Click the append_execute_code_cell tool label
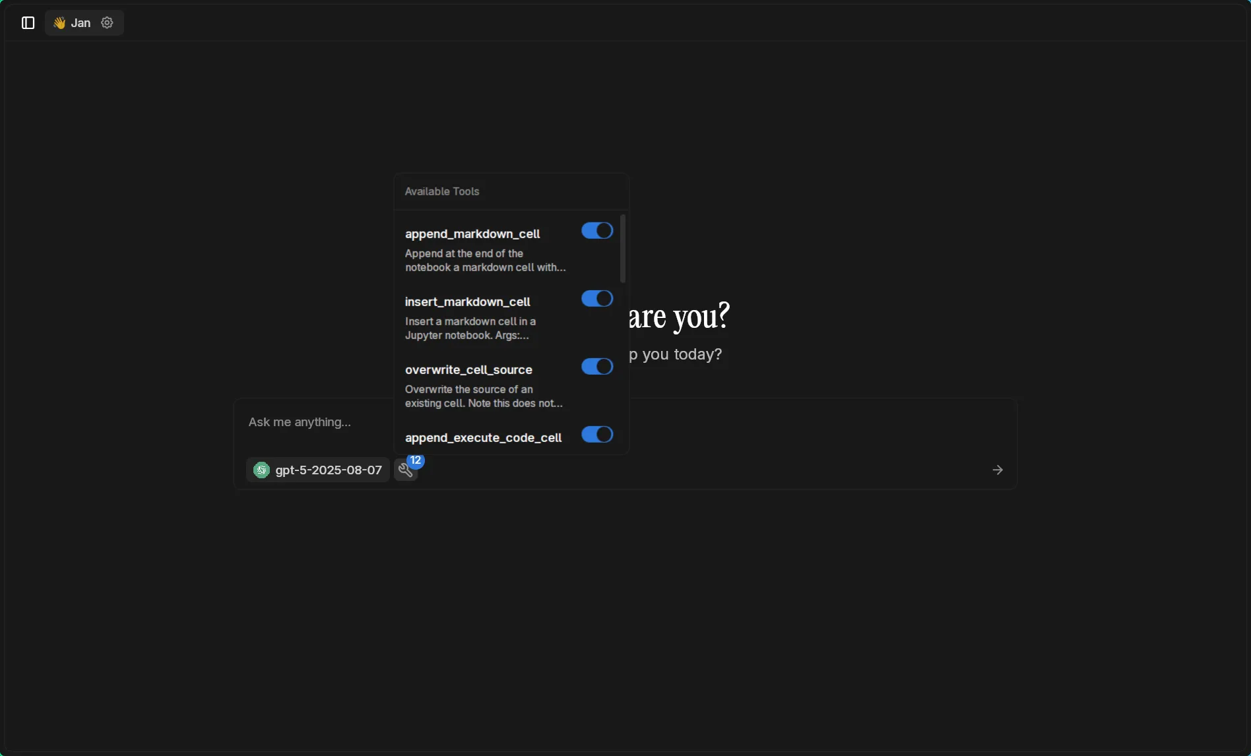Image resolution: width=1251 pixels, height=756 pixels. click(x=483, y=438)
